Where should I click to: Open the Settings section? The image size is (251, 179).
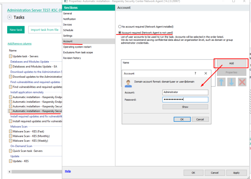click(67, 36)
